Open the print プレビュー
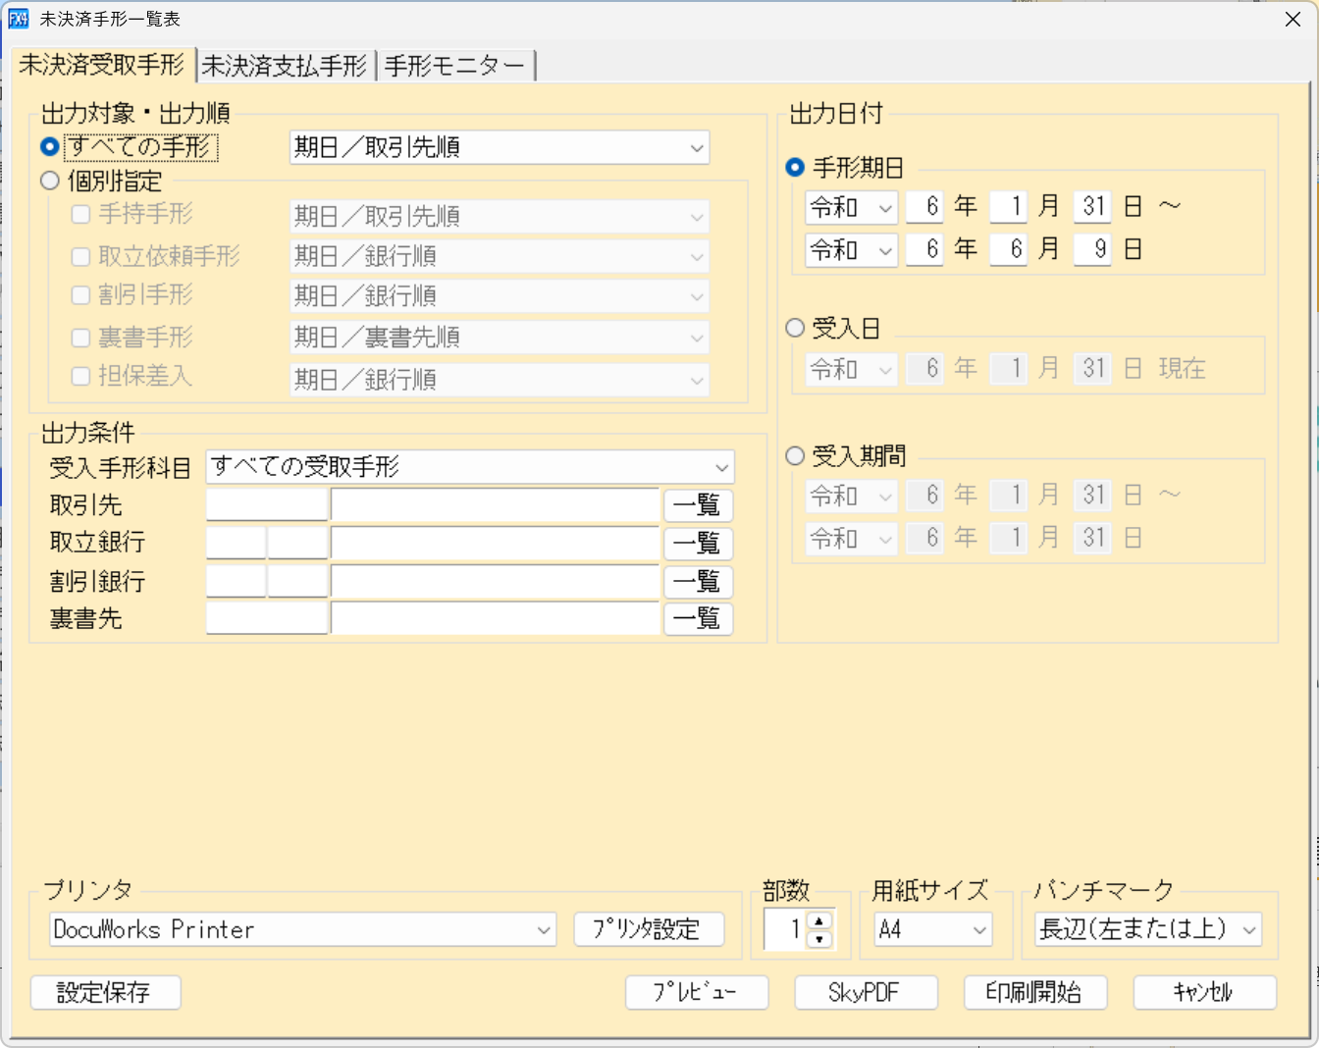Image resolution: width=1319 pixels, height=1048 pixels. click(697, 992)
